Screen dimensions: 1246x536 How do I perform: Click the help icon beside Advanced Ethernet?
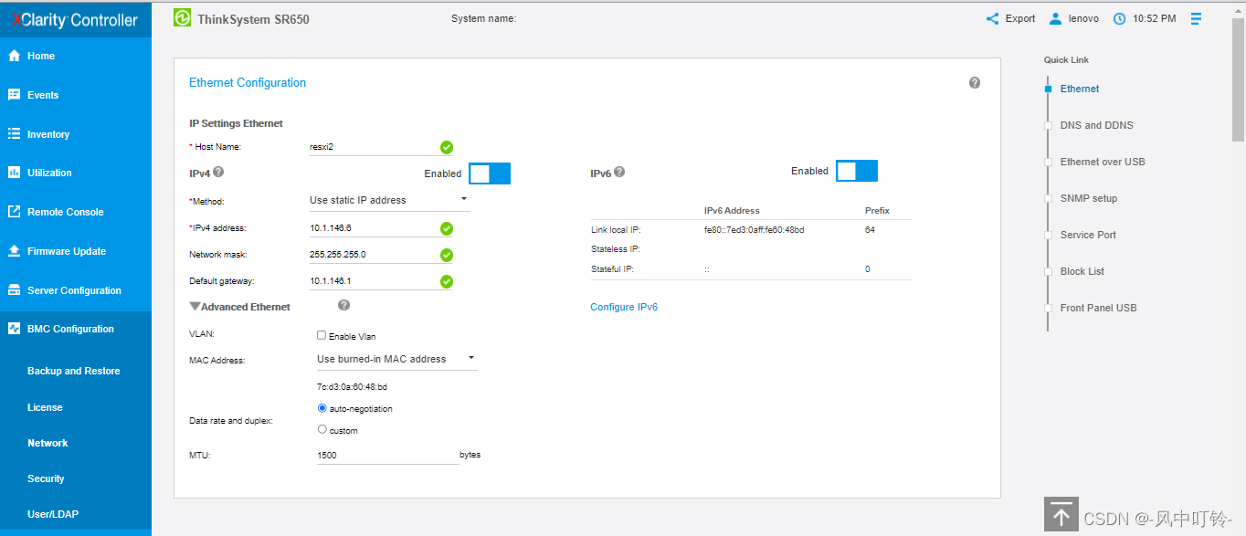click(343, 306)
